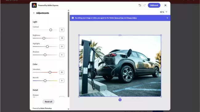Click the Powered by Adobe Photoshop text

pyautogui.click(x=42, y=108)
